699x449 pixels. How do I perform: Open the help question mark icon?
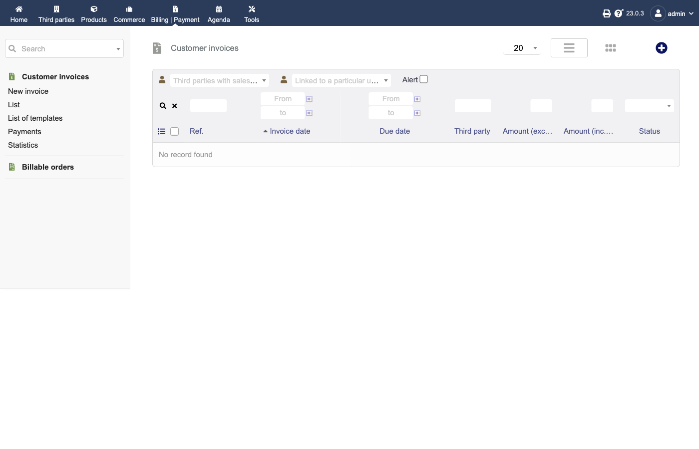[619, 13]
